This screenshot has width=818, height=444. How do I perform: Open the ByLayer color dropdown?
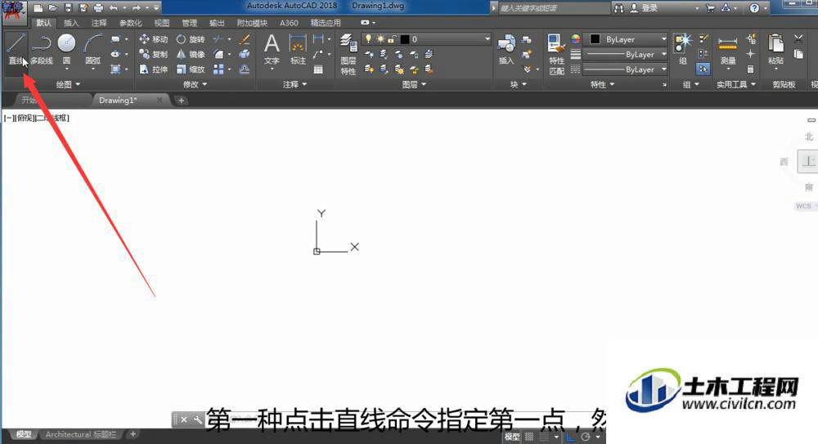[x=663, y=39]
